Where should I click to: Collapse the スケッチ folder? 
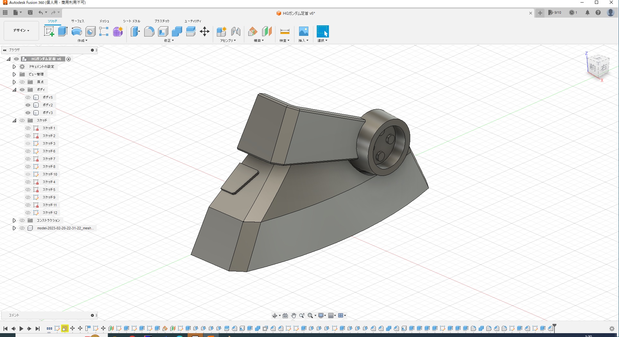point(14,120)
